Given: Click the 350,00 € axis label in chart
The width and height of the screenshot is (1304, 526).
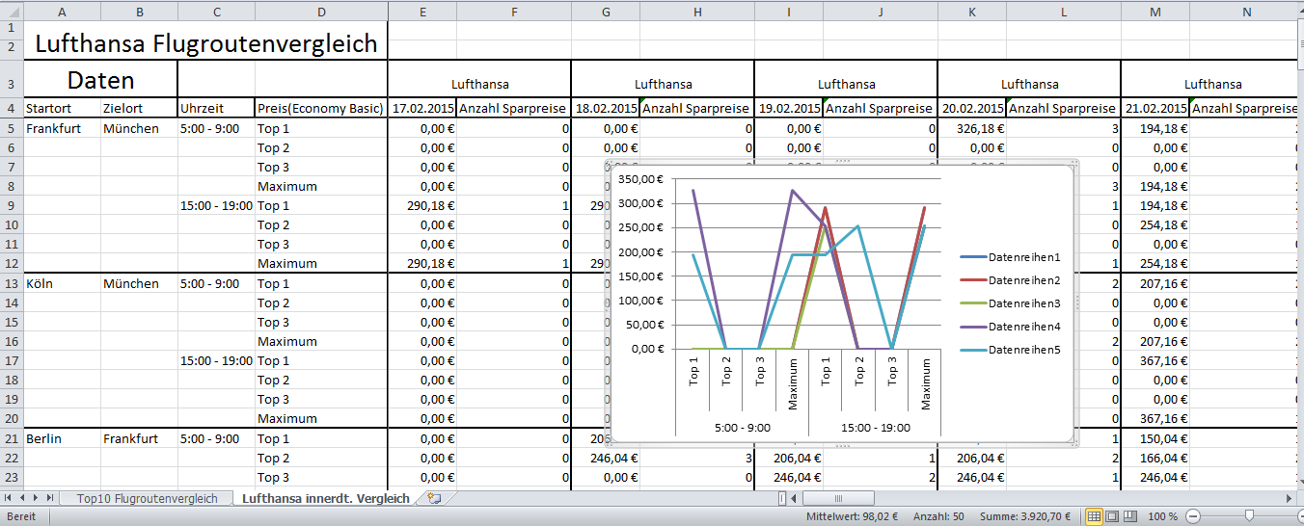Looking at the screenshot, I should pyautogui.click(x=639, y=179).
